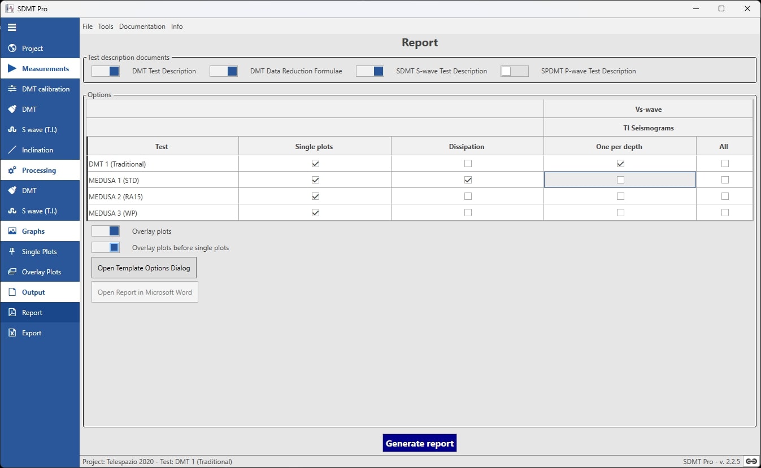Viewport: 761px width, 468px height.
Task: Click the Project globe icon
Action: (x=12, y=49)
